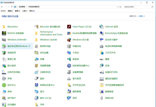Open the 查看(V) menu
Viewport: 156px width, 107px height.
(x=18, y=11)
